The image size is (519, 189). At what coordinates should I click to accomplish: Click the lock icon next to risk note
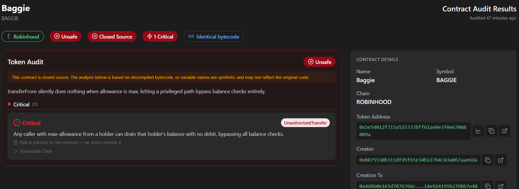[x=15, y=143]
